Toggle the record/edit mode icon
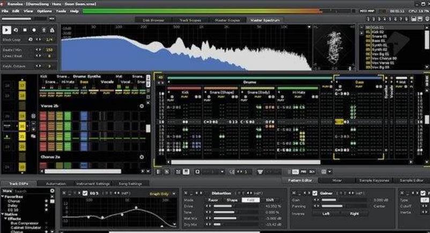This screenshot has height=233, width=430. (x=34, y=30)
